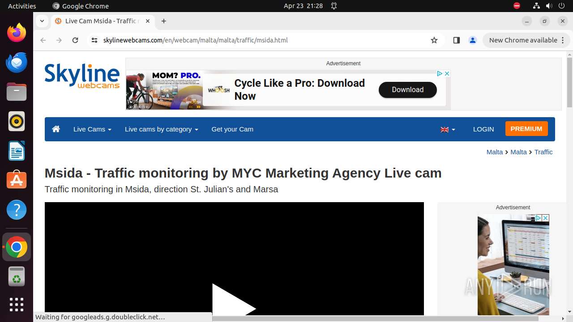This screenshot has width=573, height=322.
Task: Close the sidebar ad with X
Action: 546,218
